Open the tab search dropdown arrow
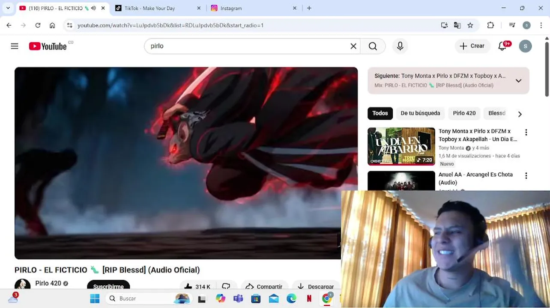550x308 pixels. pos(8,8)
